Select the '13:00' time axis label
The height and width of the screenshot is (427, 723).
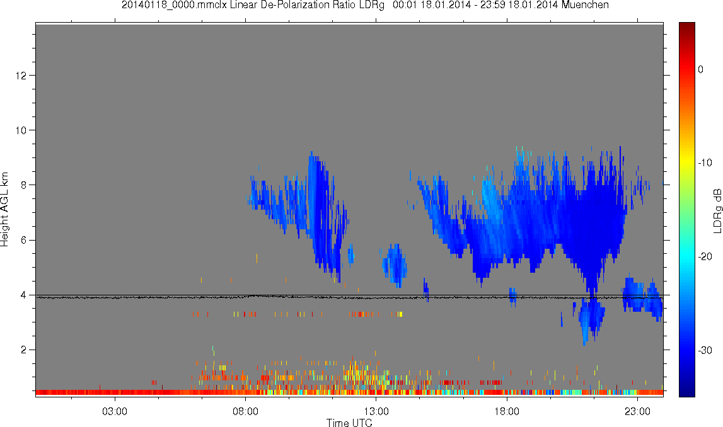(x=376, y=411)
